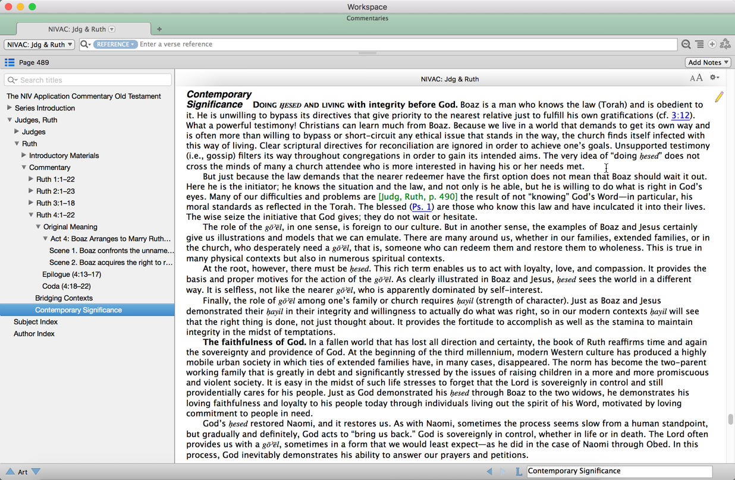Select the highlighted Contemporary Significance contents row
This screenshot has height=480, width=735.
pyautogui.click(x=87, y=310)
